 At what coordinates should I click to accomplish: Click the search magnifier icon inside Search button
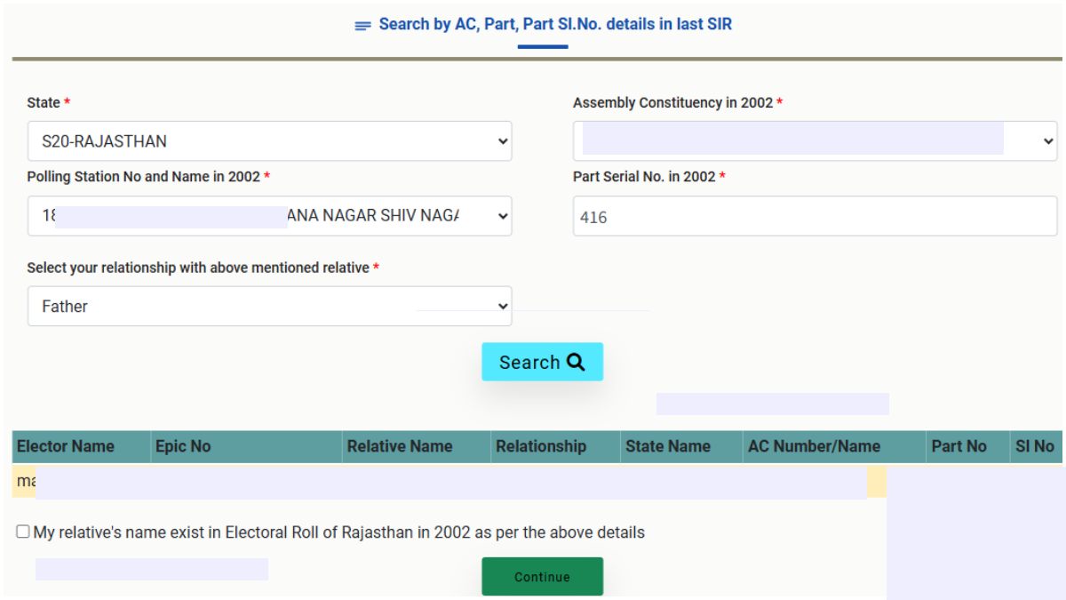tap(576, 362)
